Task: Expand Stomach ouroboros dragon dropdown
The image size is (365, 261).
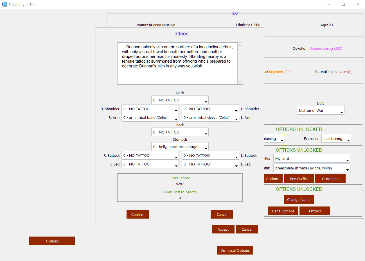Action: (x=180, y=147)
